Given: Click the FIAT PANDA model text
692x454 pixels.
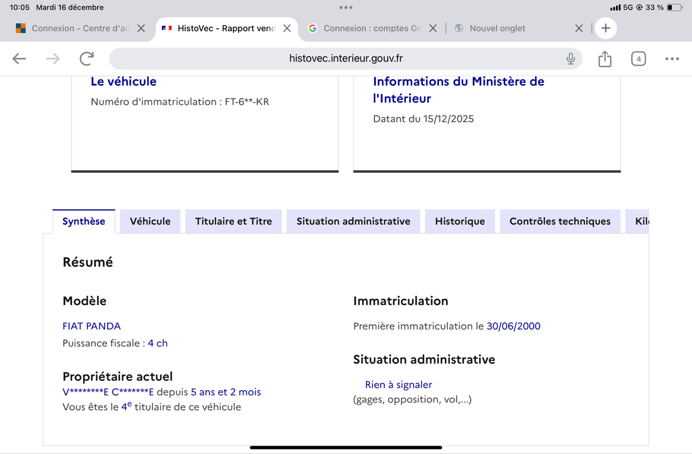Looking at the screenshot, I should [92, 326].
